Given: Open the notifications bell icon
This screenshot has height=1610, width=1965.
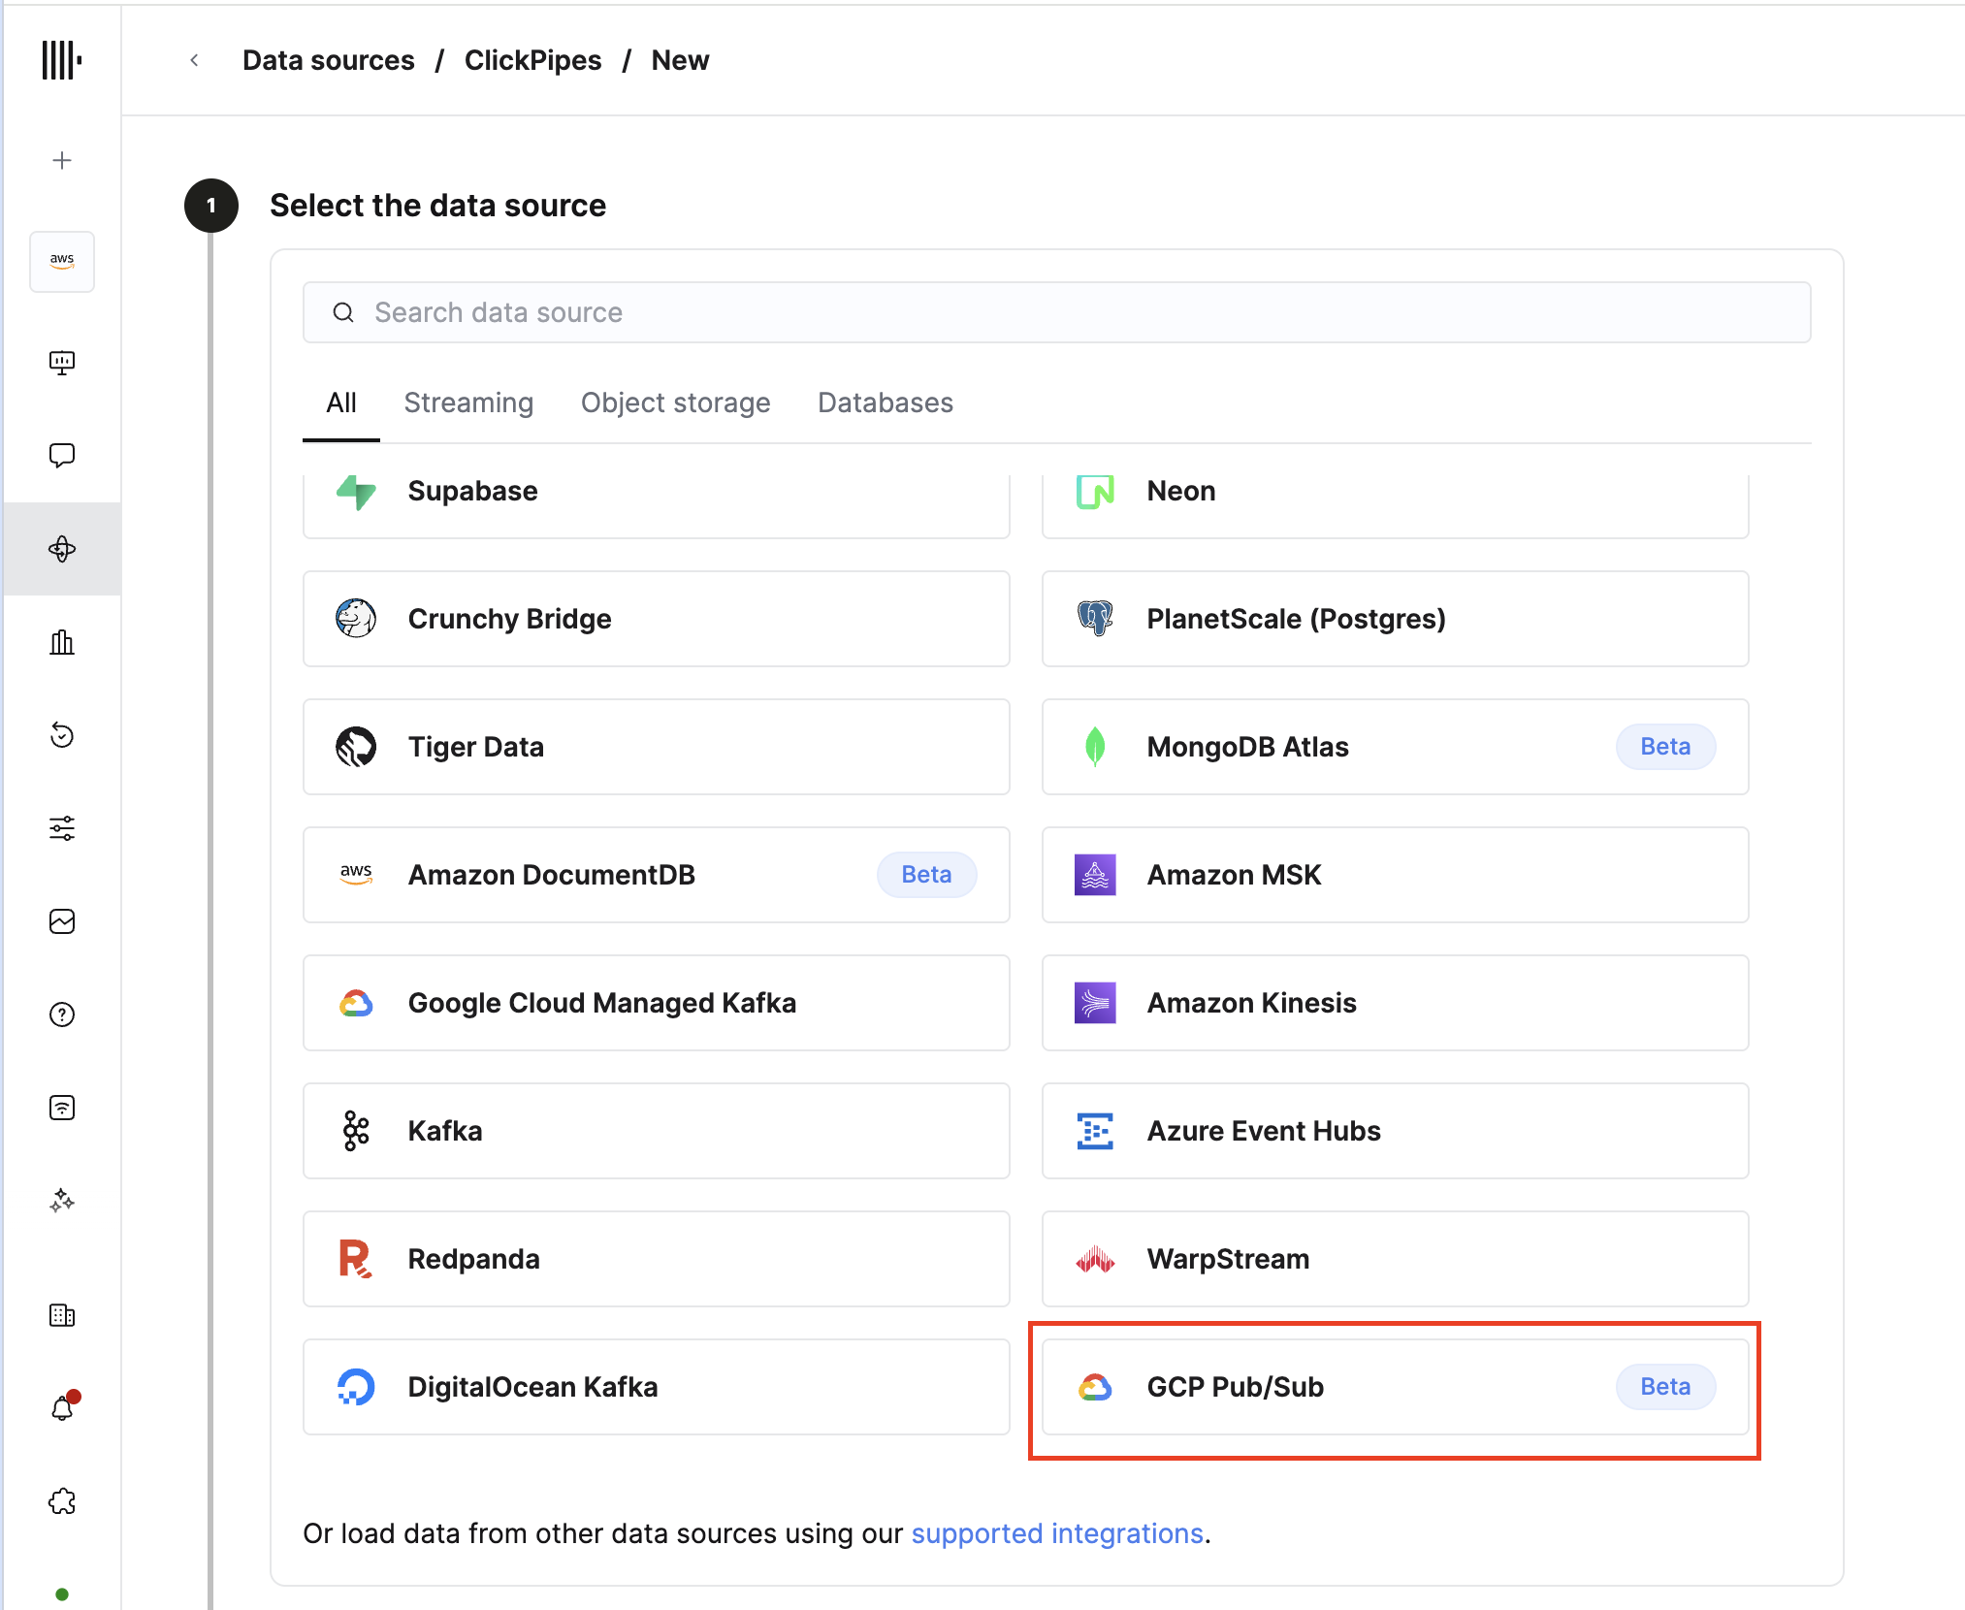Looking at the screenshot, I should (x=62, y=1408).
